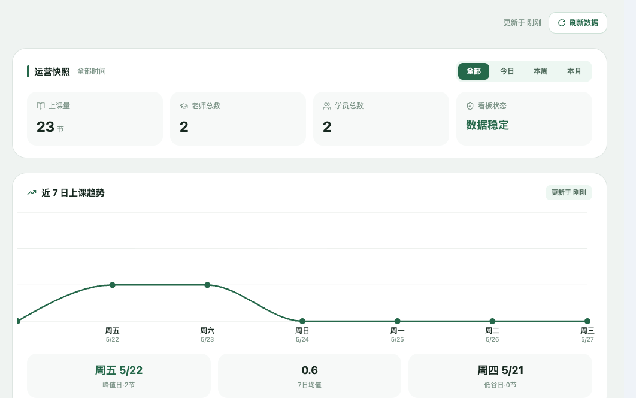Click the refresh icon inside 刷新数据
The height and width of the screenshot is (398, 636).
tap(562, 23)
